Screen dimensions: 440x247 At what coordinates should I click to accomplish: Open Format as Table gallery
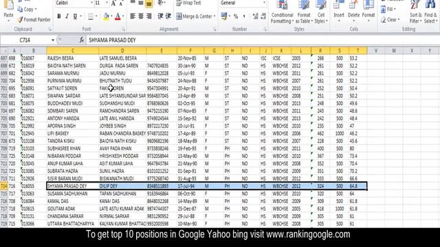point(304,12)
